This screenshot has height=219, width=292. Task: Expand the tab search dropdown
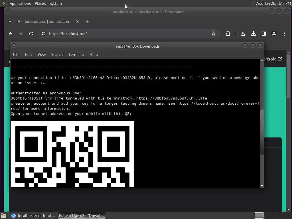pyautogui.click(x=10, y=21)
